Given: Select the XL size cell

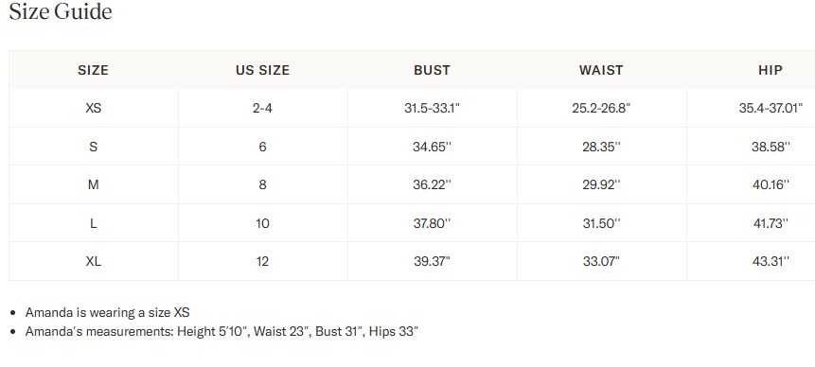Looking at the screenshot, I should 93,261.
